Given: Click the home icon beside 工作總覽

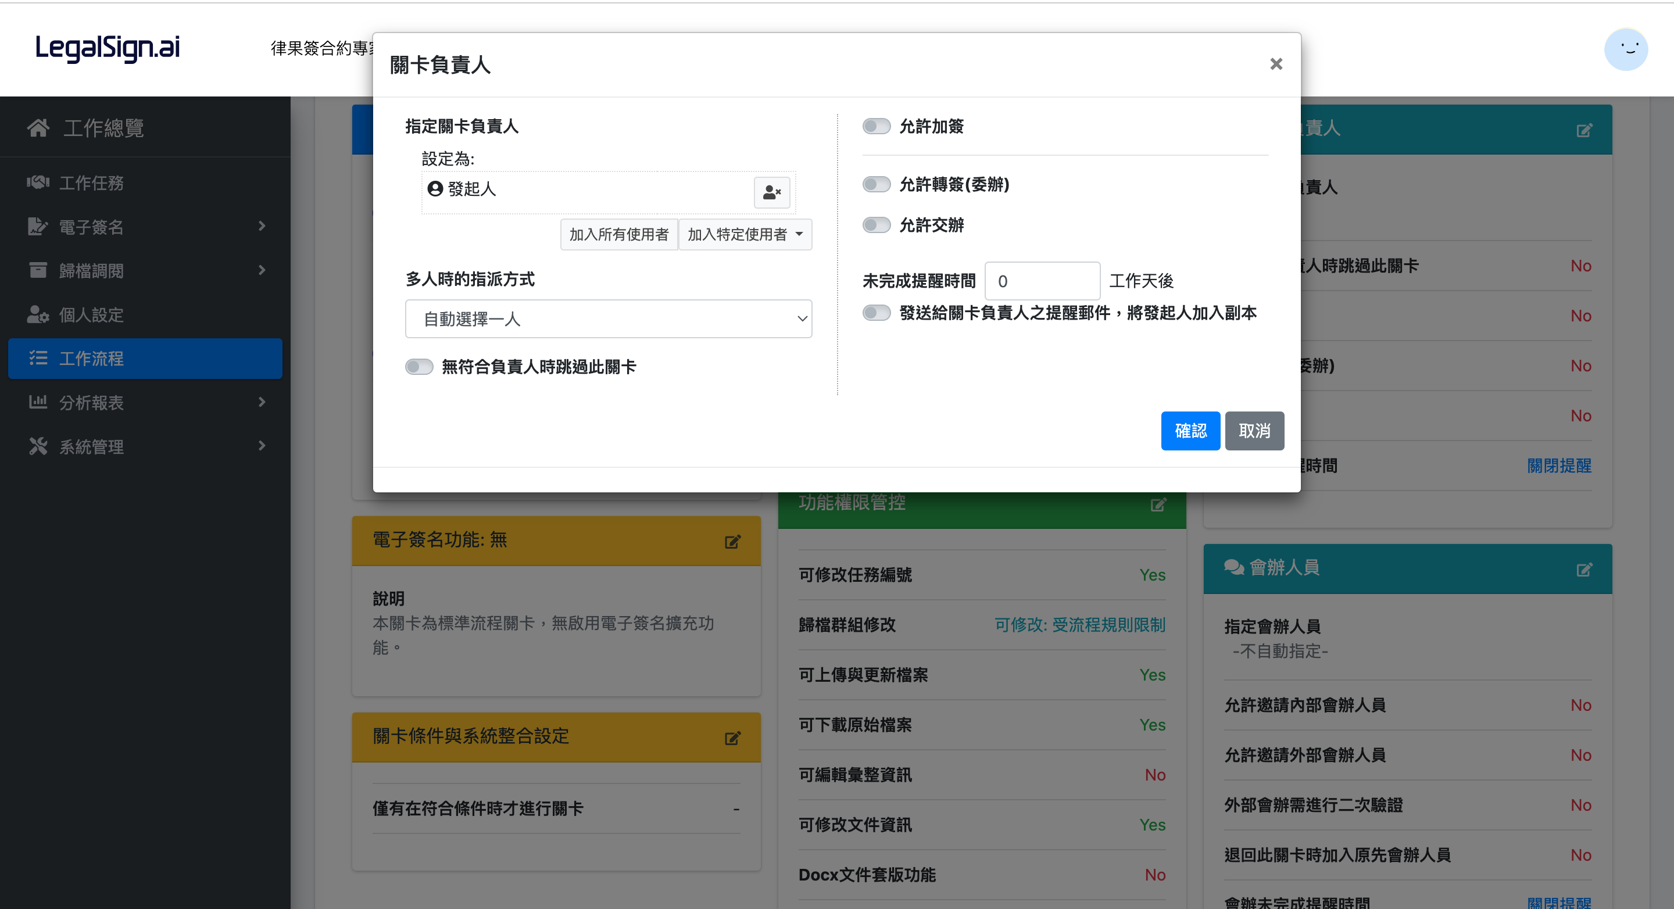Looking at the screenshot, I should click(x=38, y=128).
